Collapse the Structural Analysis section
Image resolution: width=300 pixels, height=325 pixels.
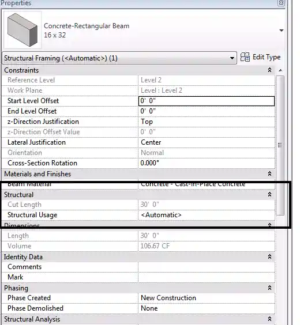pyautogui.click(x=269, y=319)
